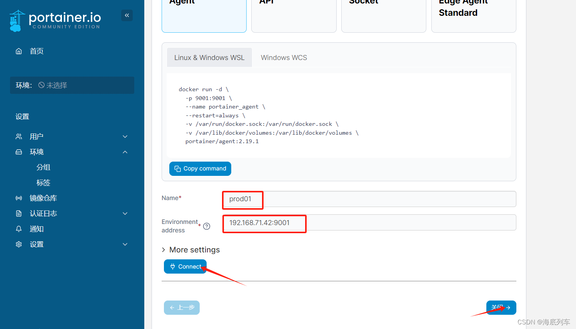
Task: Expand the 设置 menu chevron
Action: click(125, 244)
